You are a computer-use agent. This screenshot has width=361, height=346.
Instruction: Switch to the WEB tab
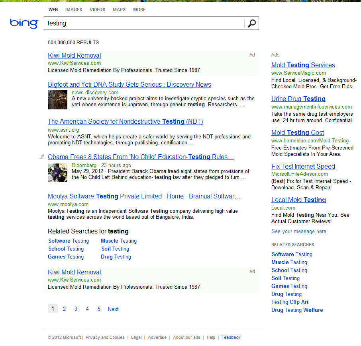click(53, 10)
